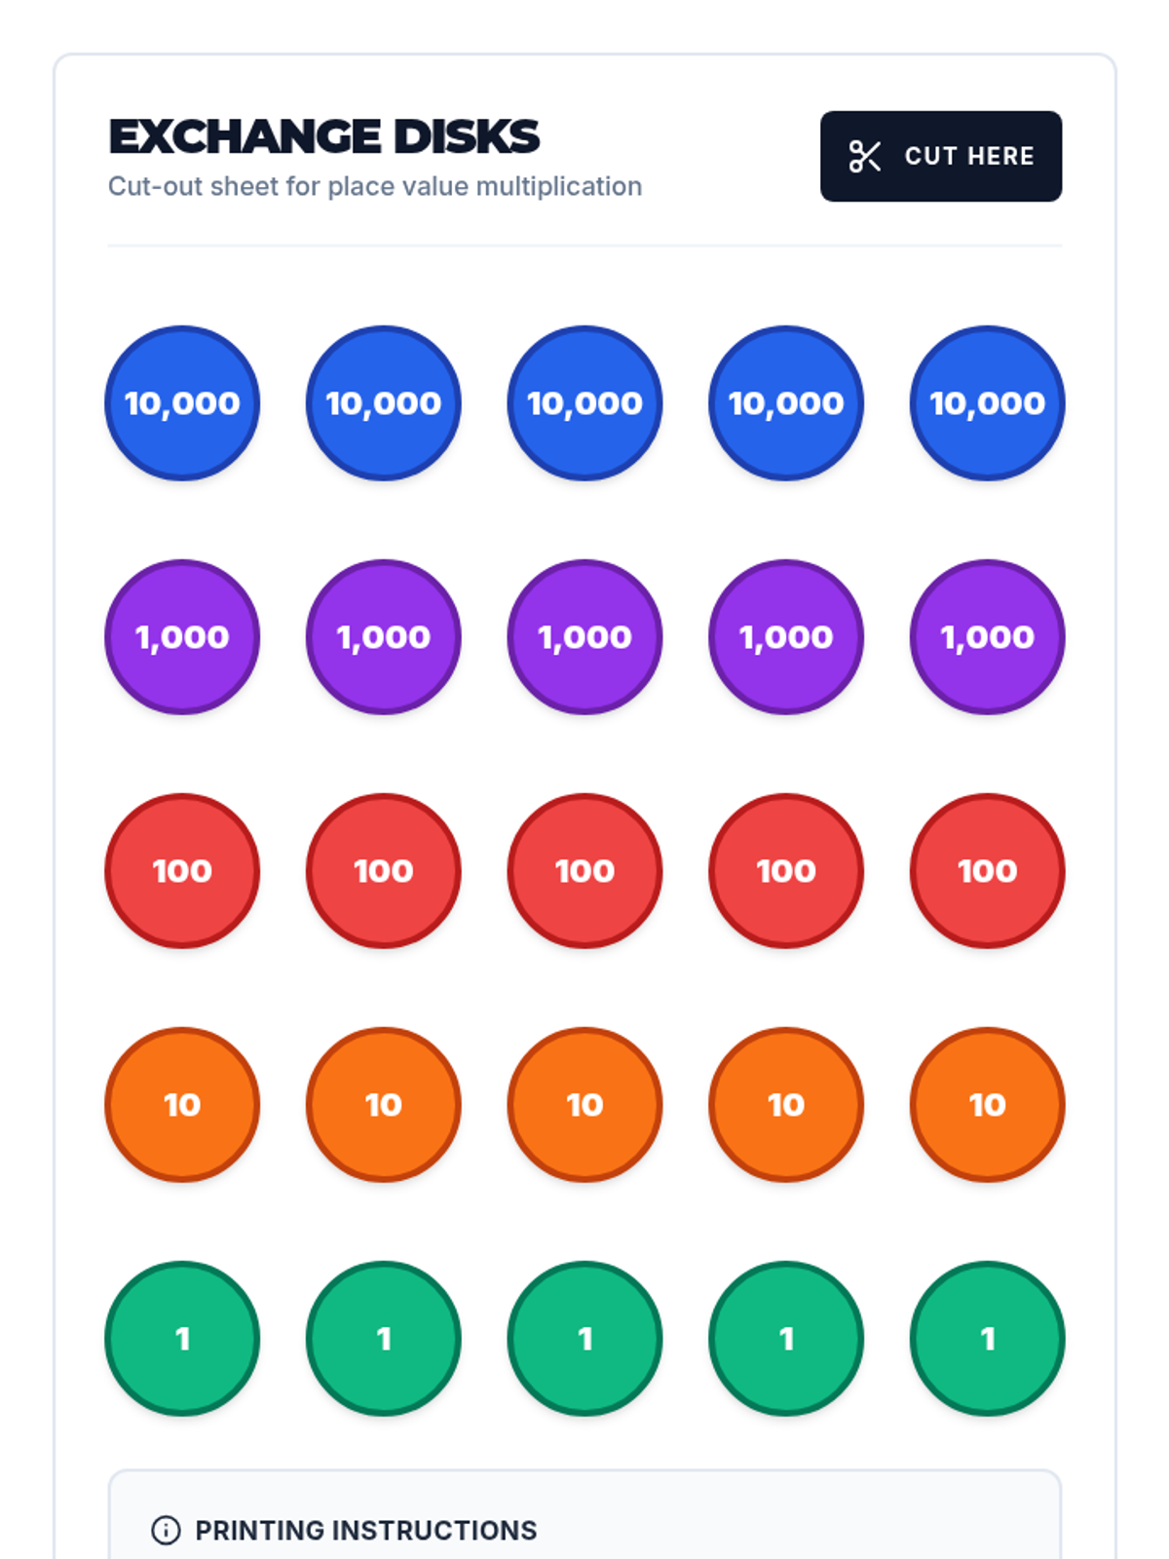Click the Printing Instructions heading

(366, 1531)
